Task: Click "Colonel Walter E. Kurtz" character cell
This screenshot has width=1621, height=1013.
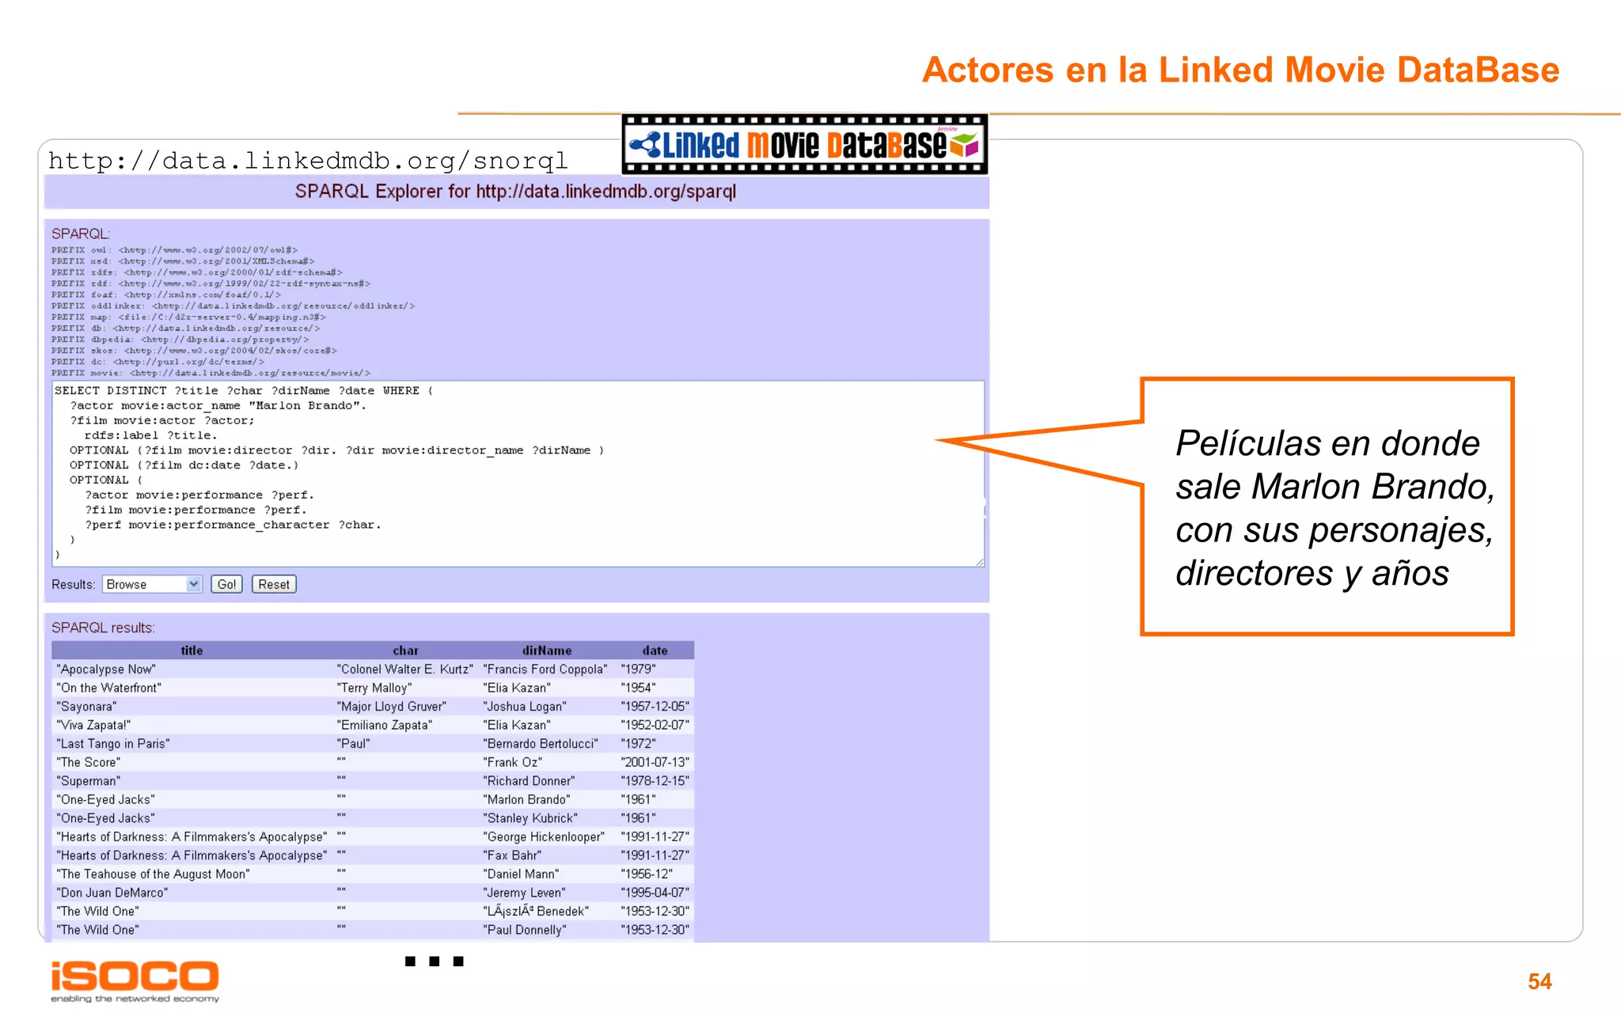Action: 404,670
